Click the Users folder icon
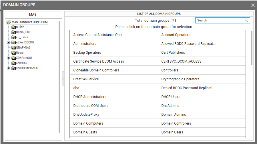 click(x=14, y=53)
